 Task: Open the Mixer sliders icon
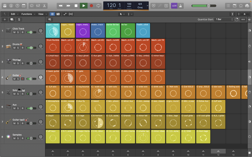click(38, 6)
